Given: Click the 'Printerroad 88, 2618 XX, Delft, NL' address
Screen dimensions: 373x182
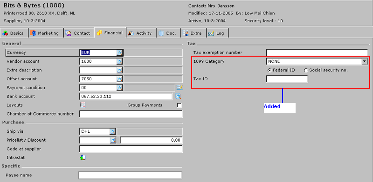Looking at the screenshot, I should (x=40, y=13).
